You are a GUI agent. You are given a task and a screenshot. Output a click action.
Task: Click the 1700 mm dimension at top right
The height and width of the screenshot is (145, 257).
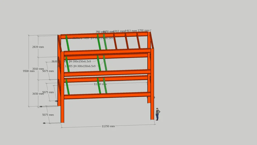pos(143,30)
